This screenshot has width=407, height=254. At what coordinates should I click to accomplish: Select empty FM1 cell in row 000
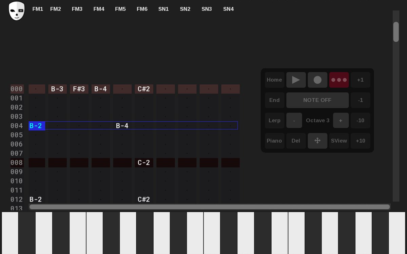(37, 89)
